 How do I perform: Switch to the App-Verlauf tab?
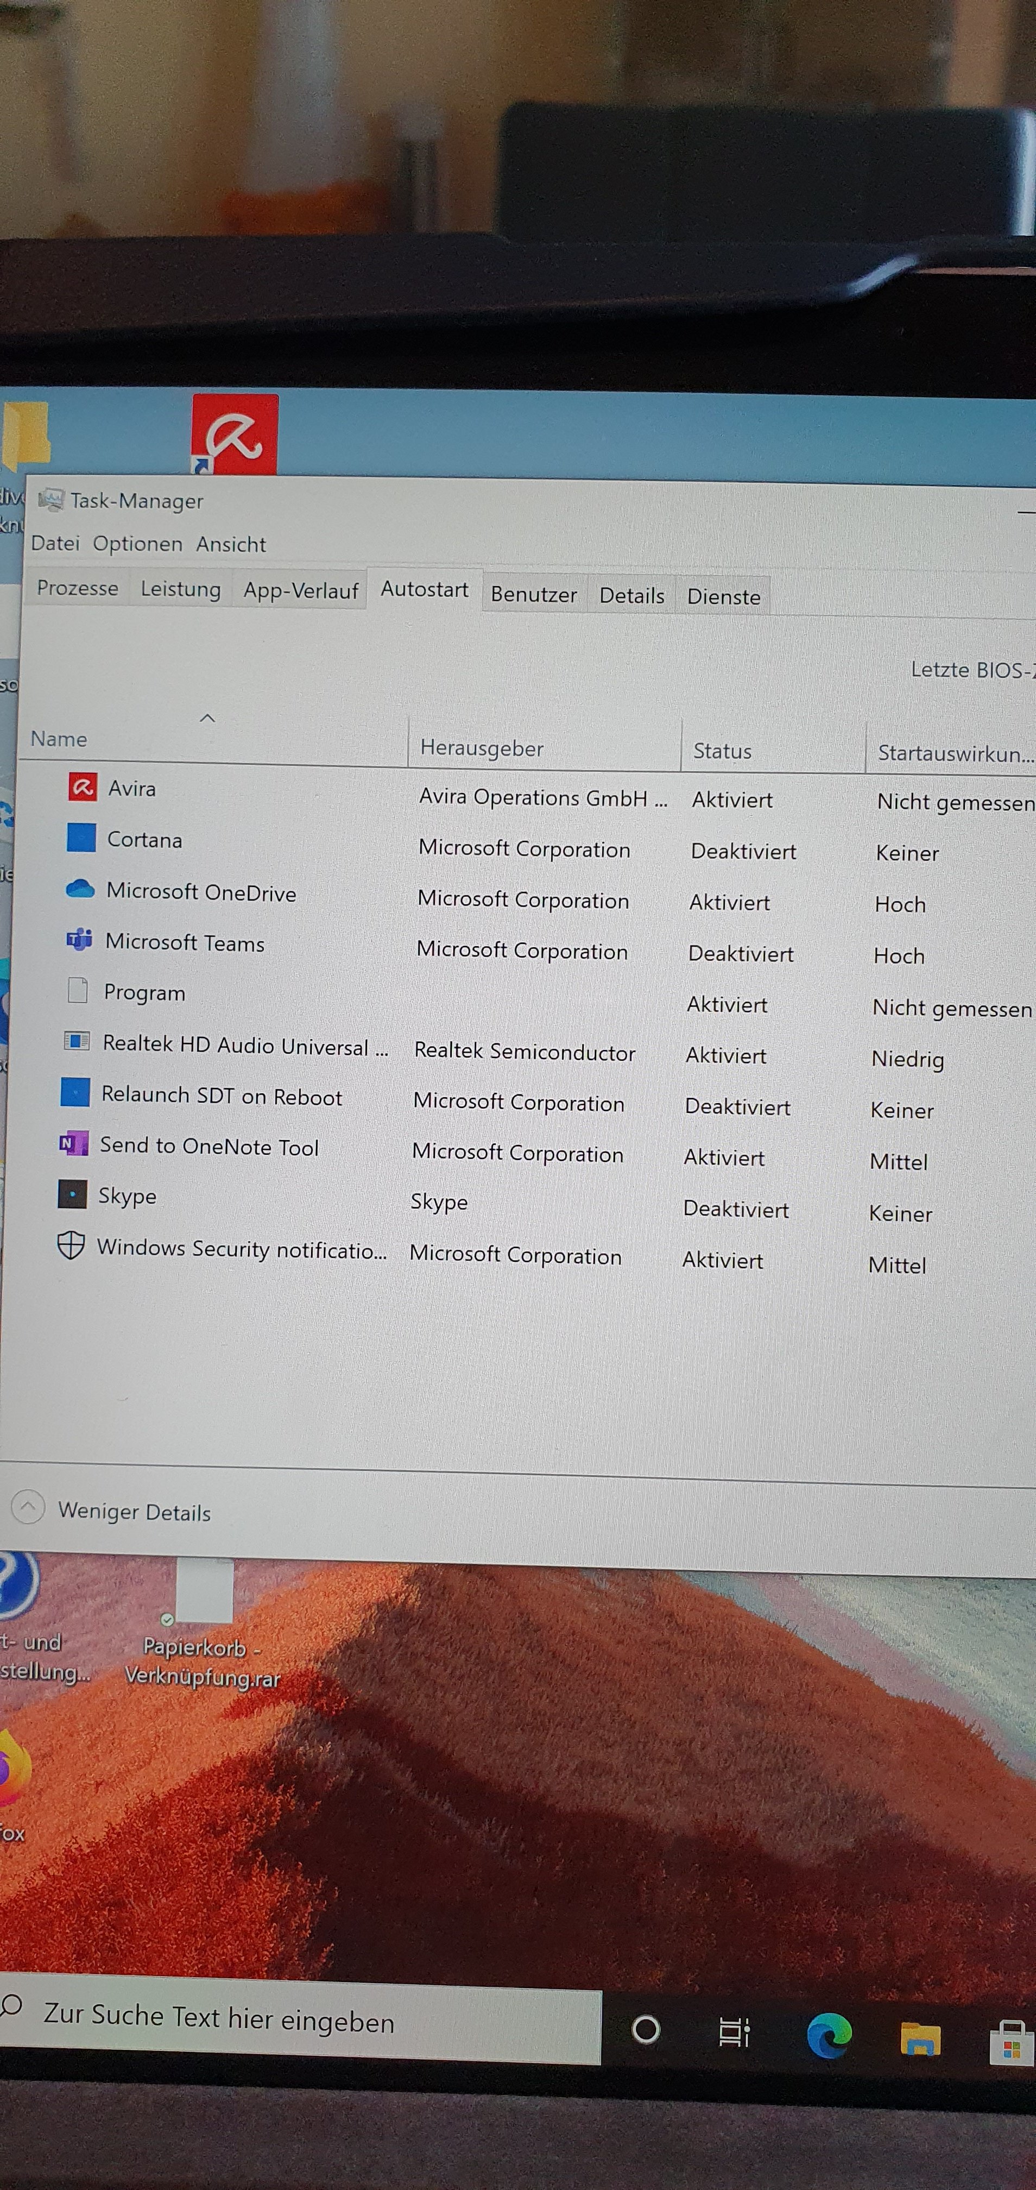coord(301,591)
